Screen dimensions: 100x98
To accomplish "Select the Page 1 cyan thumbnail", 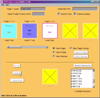I will click(9, 31).
